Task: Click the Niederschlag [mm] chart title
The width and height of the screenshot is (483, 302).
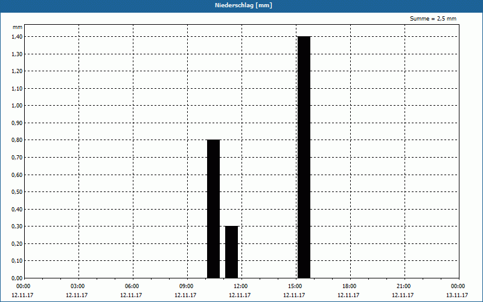Action: 243,5
